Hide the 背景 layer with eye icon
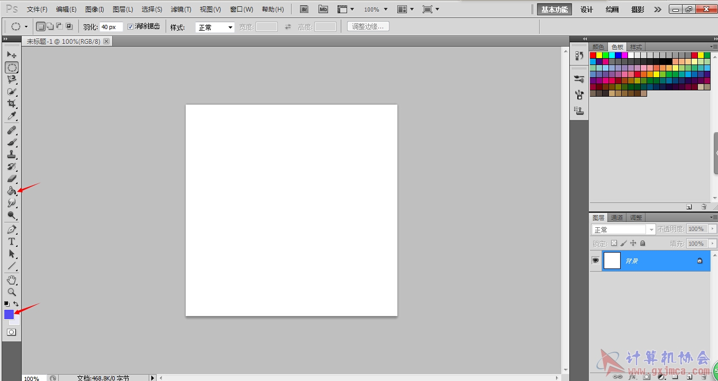The height and width of the screenshot is (381, 718). [595, 261]
